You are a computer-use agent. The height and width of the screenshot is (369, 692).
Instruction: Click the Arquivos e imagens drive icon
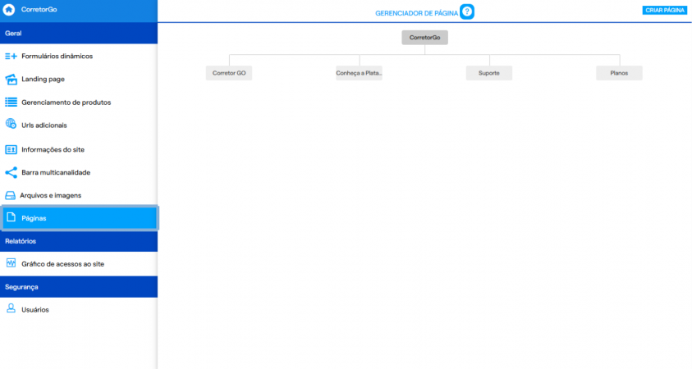10,195
